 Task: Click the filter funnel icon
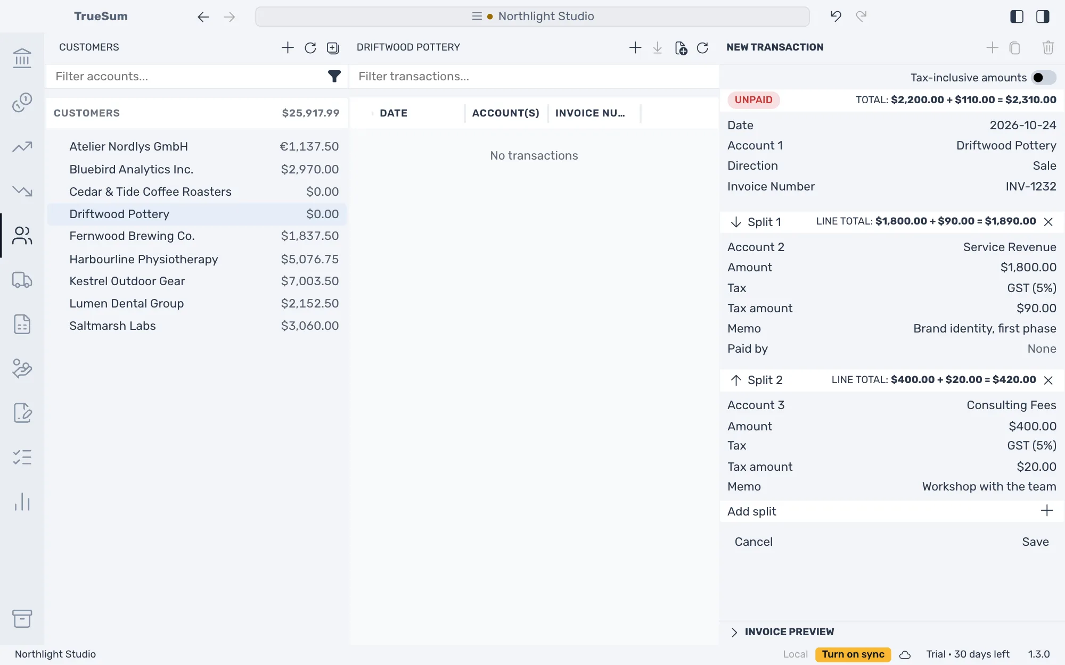click(334, 77)
